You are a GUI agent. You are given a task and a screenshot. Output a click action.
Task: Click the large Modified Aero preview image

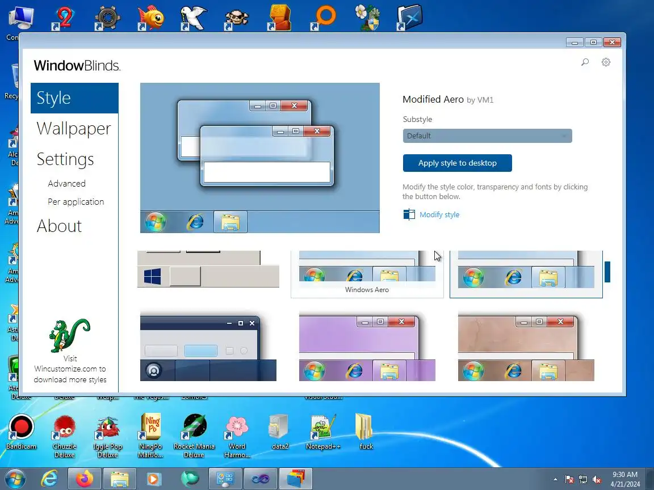[x=260, y=158]
